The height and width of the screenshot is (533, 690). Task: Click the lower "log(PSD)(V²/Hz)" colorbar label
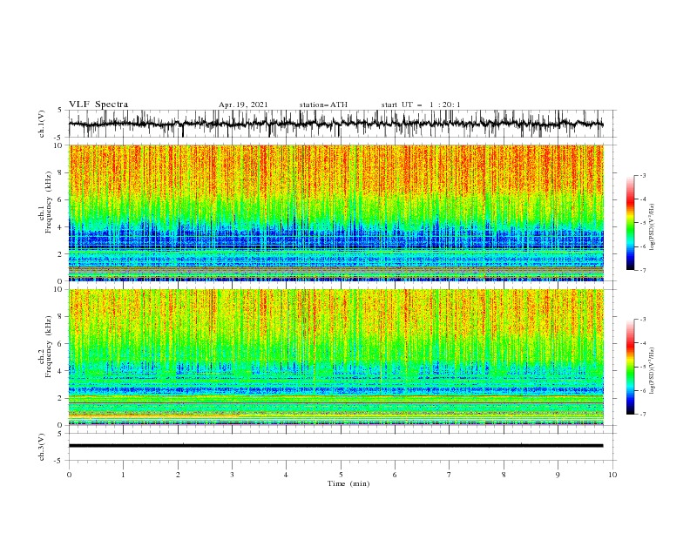[653, 370]
